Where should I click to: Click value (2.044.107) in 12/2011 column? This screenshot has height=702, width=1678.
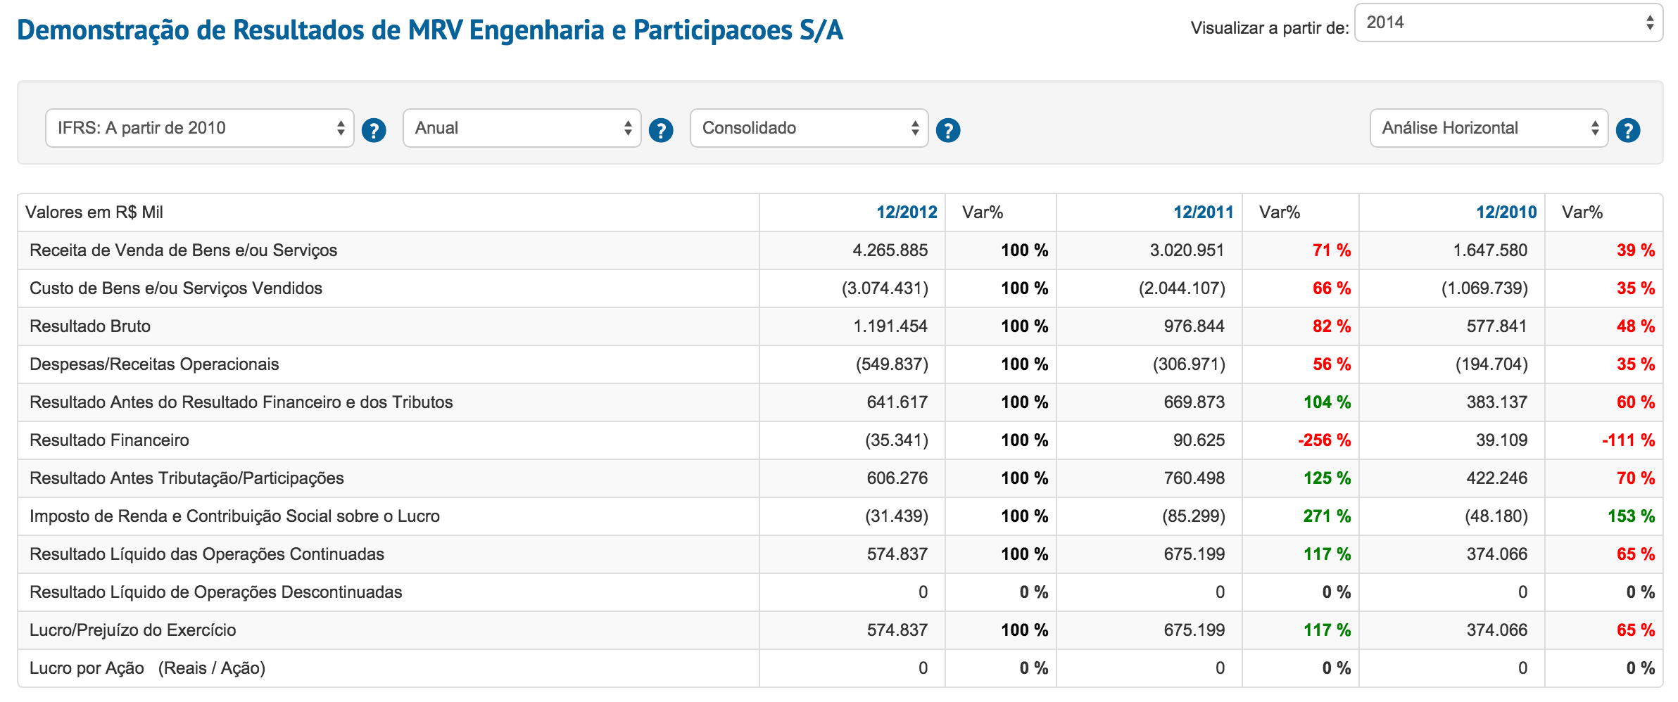pos(1182,288)
